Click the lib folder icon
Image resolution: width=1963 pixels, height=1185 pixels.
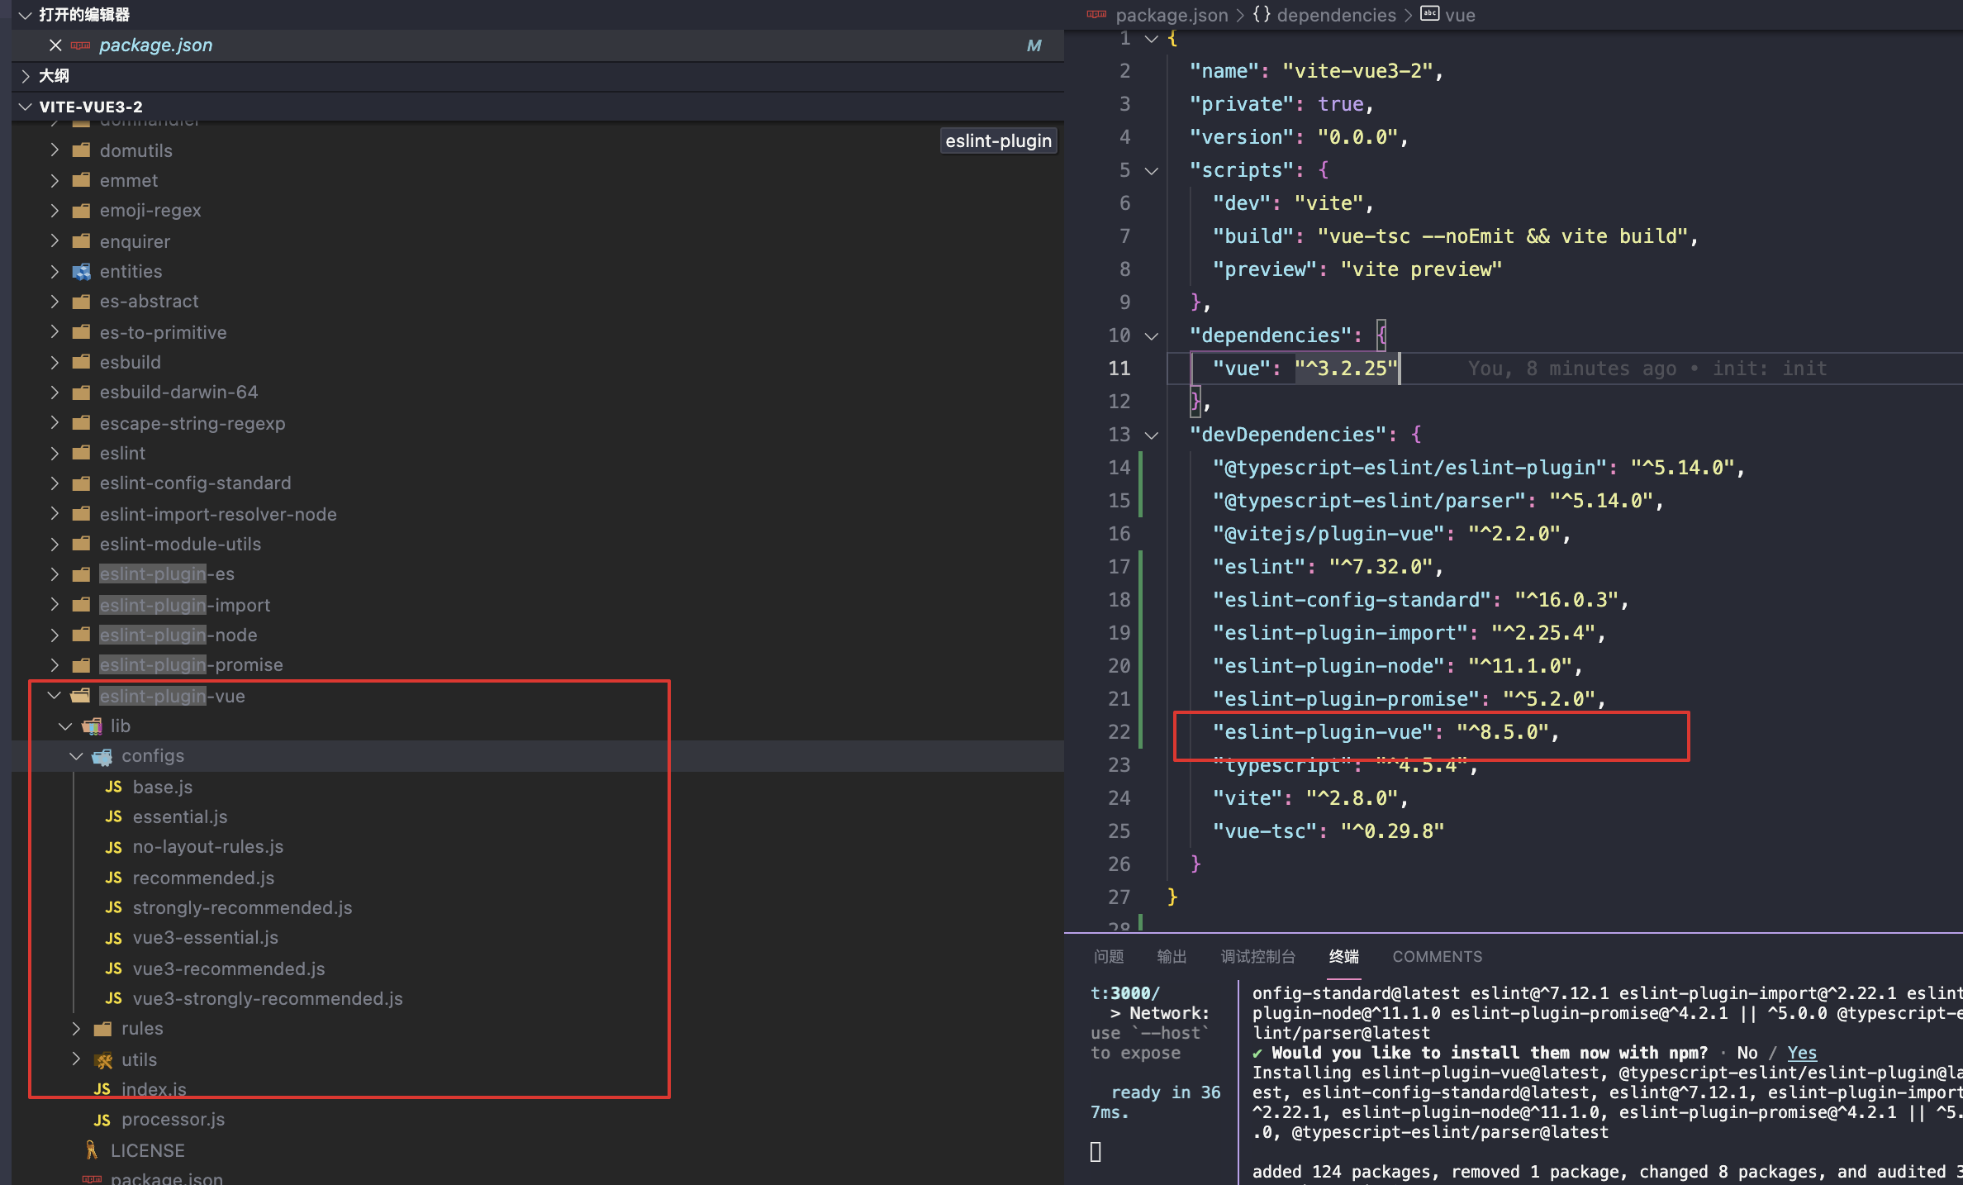coord(92,726)
